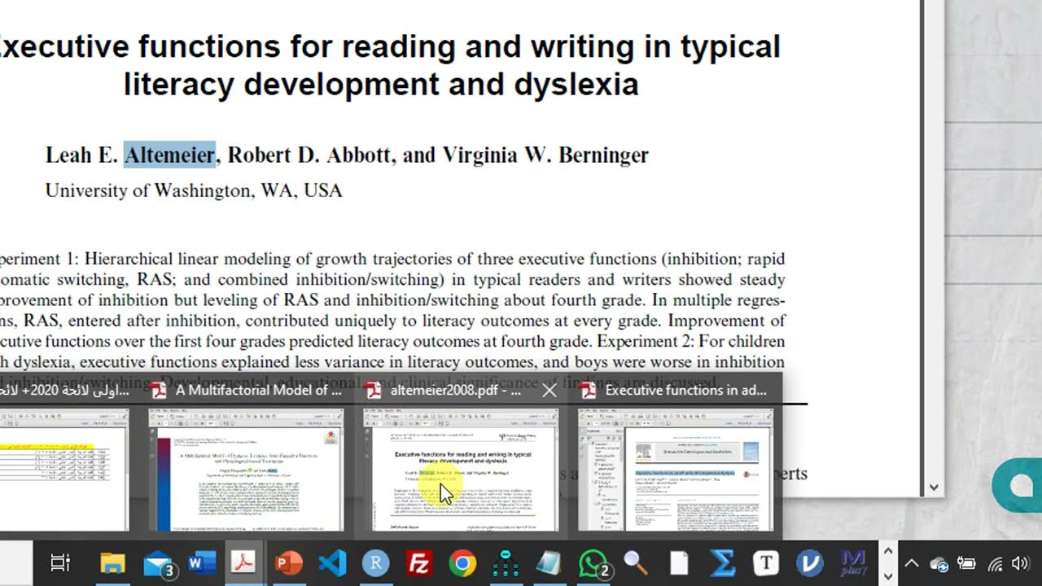Screen dimensions: 1042x586
Task: Launch the R application from the taskbar
Action: (x=375, y=563)
